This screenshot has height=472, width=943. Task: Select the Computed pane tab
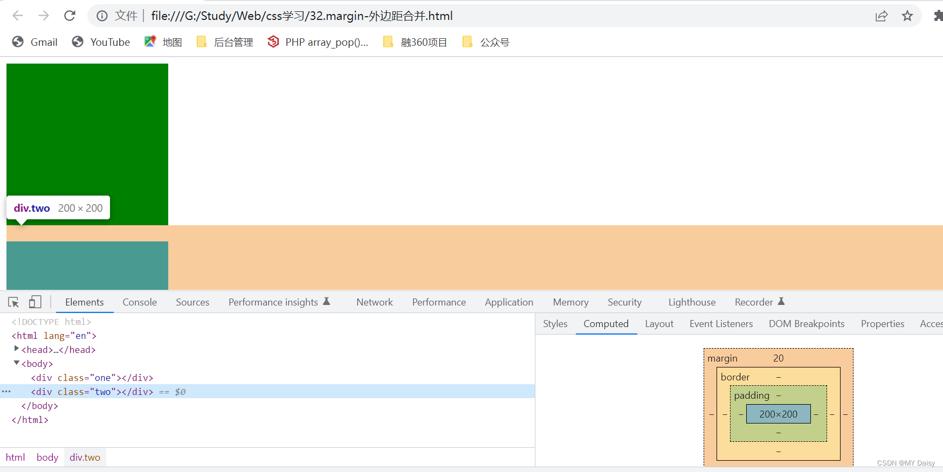tap(606, 324)
